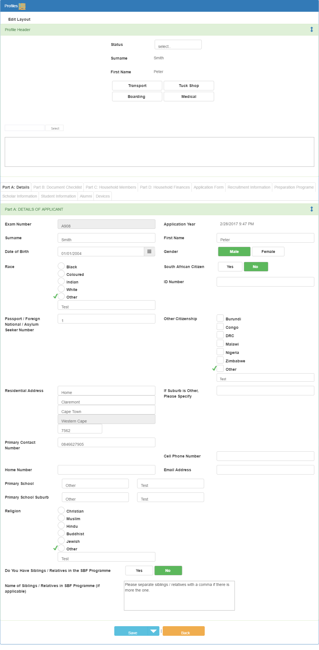This screenshot has width=319, height=650.
Task: Switch to Scholar Information tab
Action: pyautogui.click(x=20, y=196)
